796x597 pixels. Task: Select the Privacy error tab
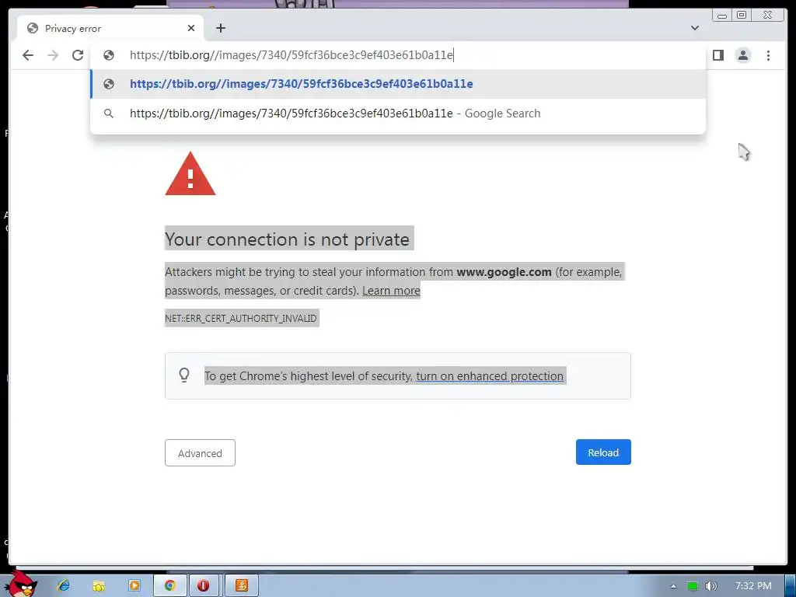click(110, 28)
